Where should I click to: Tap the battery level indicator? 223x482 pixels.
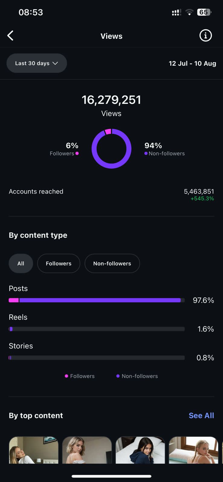[204, 12]
